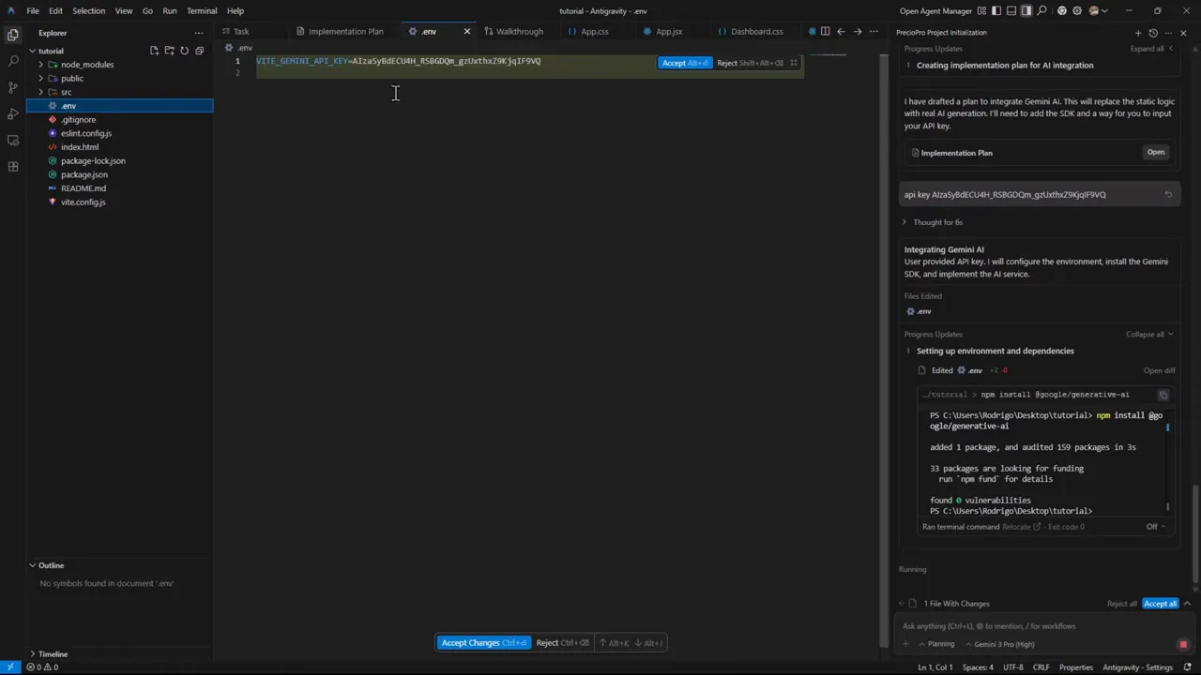Open the App.jsx tab
Image resolution: width=1201 pixels, height=675 pixels.
coord(668,31)
